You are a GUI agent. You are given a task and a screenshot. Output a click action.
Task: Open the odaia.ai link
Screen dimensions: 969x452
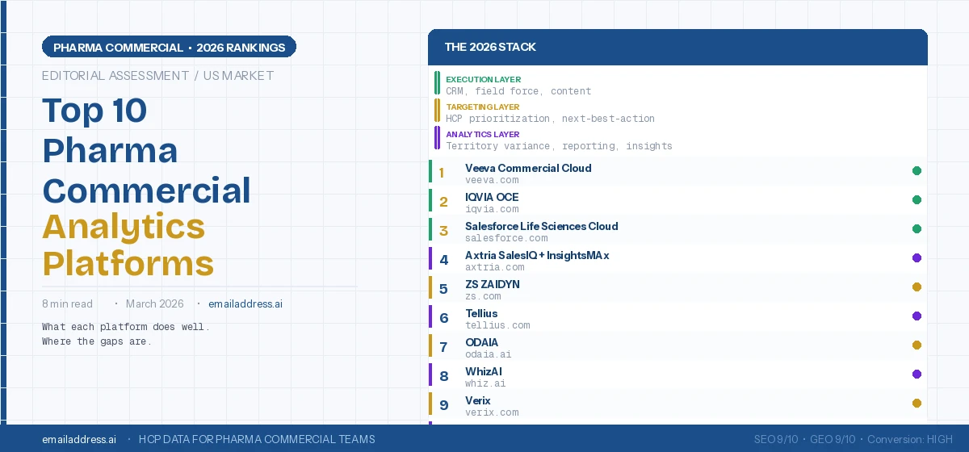coord(489,354)
